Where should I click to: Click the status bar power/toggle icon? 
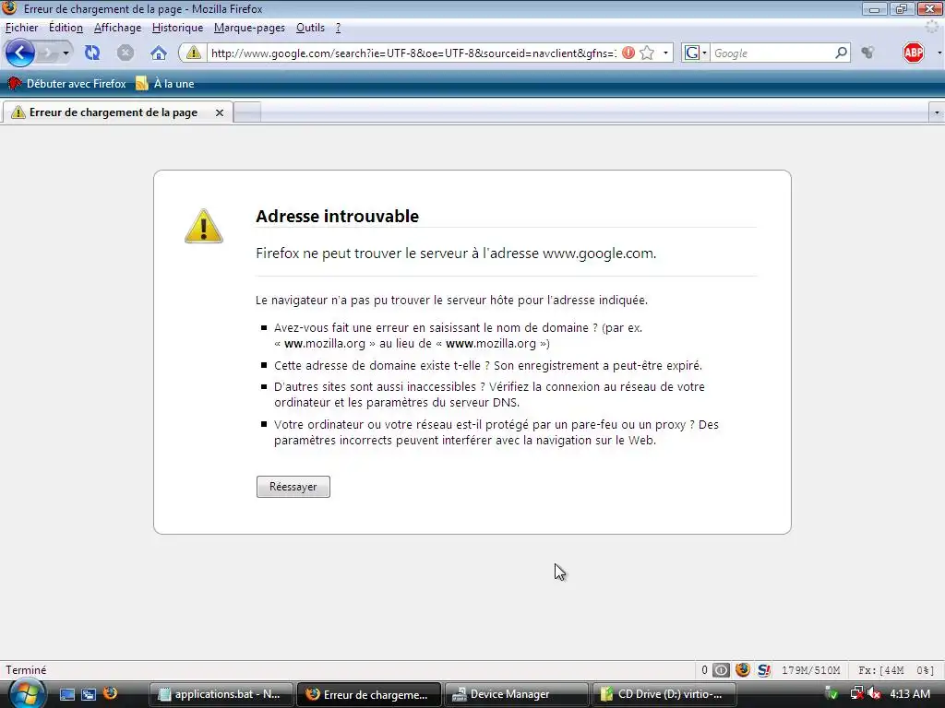pos(721,670)
